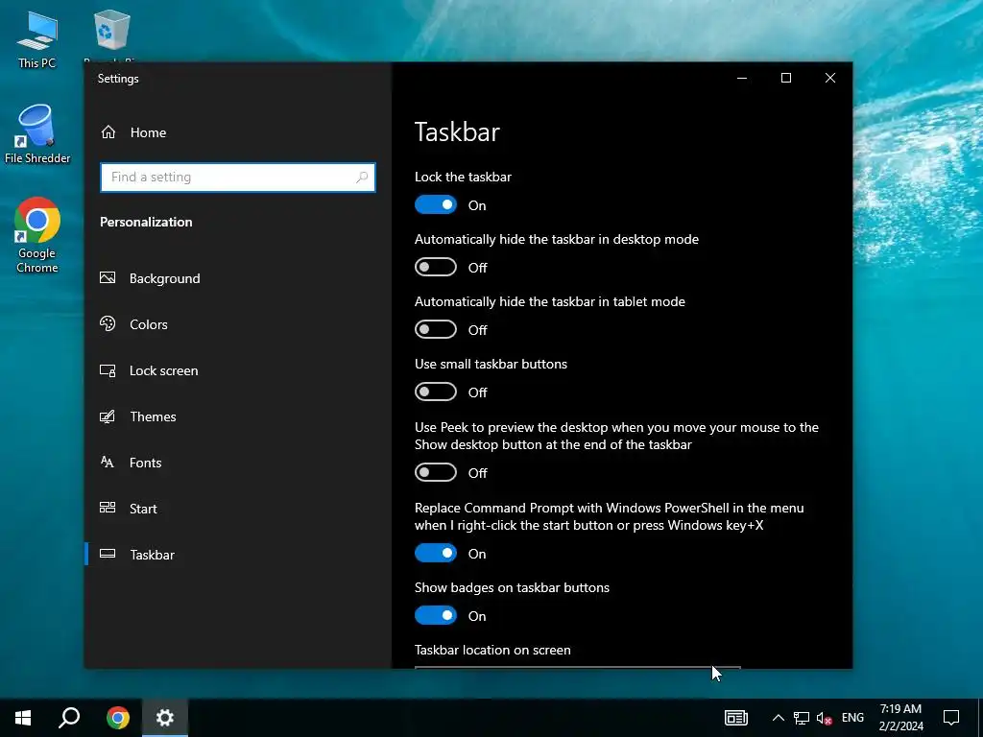The image size is (983, 737).
Task: Turn off Lock the taskbar toggle
Action: [436, 205]
